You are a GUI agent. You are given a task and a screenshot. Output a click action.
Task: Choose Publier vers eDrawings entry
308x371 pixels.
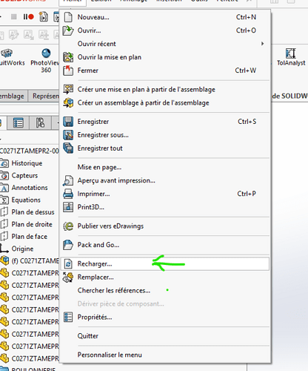click(164, 226)
